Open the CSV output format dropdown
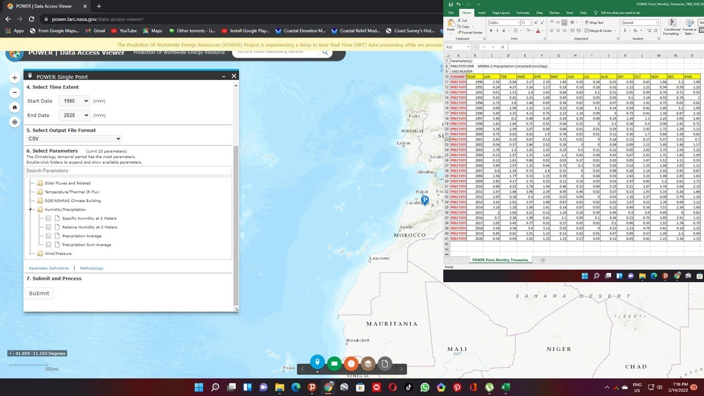Viewport: 704px width, 396px height. pos(74,139)
